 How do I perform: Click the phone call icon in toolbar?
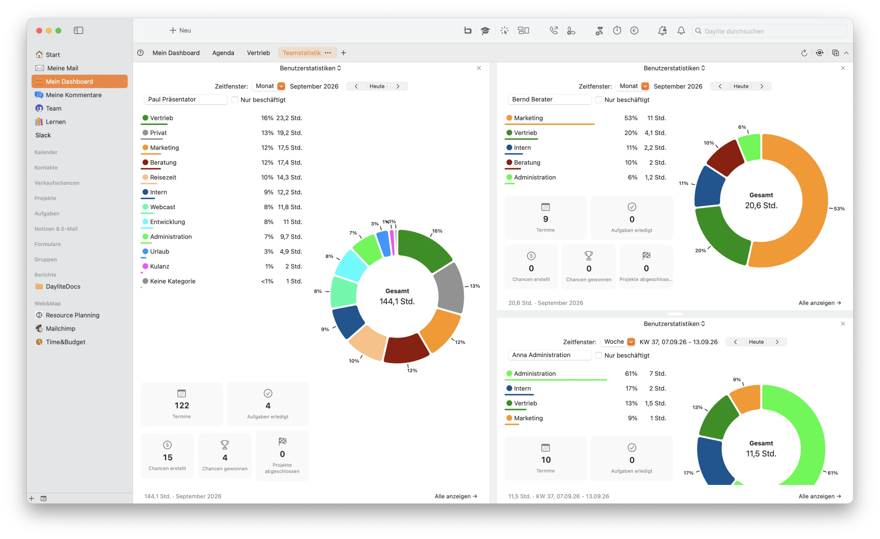[553, 31]
